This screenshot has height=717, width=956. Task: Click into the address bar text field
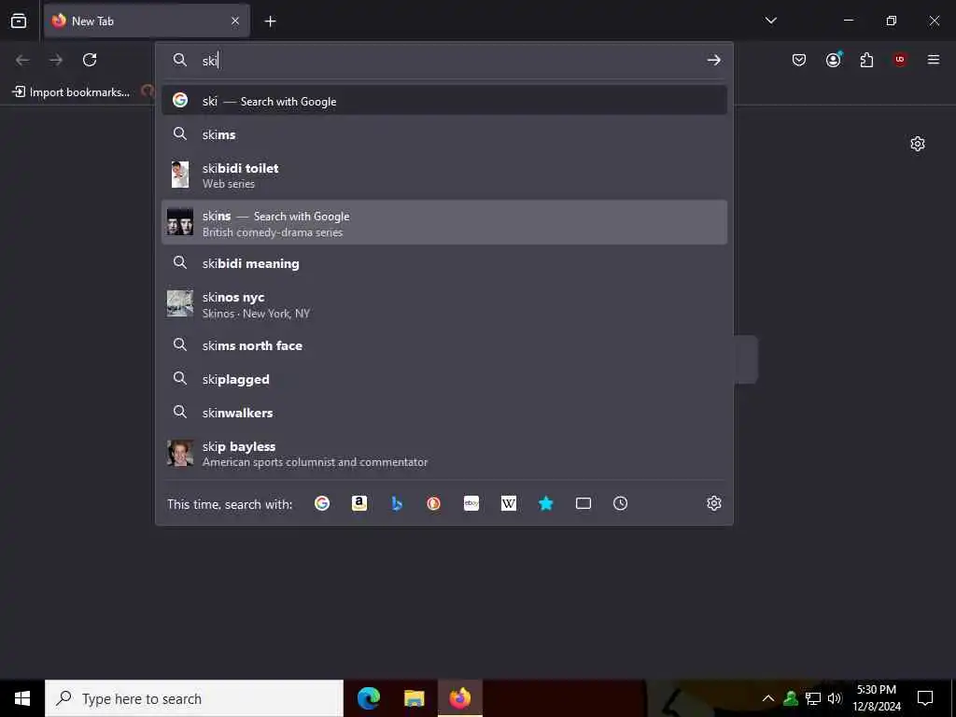click(x=451, y=60)
